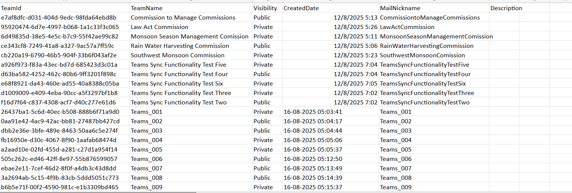Screen dimensions: 572x193
Task: Select Monsoon Season Management Comission team name
Action: pyautogui.click(x=190, y=36)
